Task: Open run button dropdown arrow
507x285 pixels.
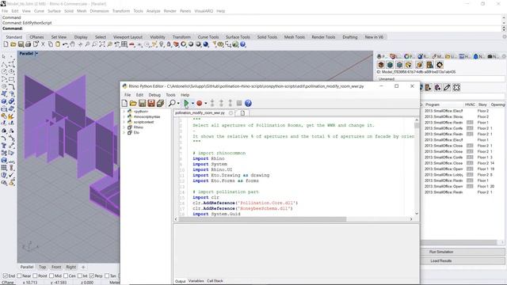Action: (193, 103)
